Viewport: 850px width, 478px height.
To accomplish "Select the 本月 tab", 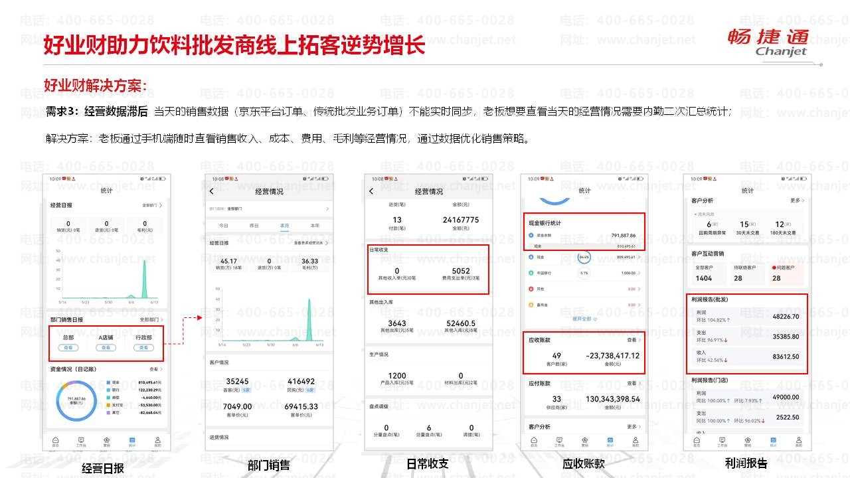I will (284, 226).
